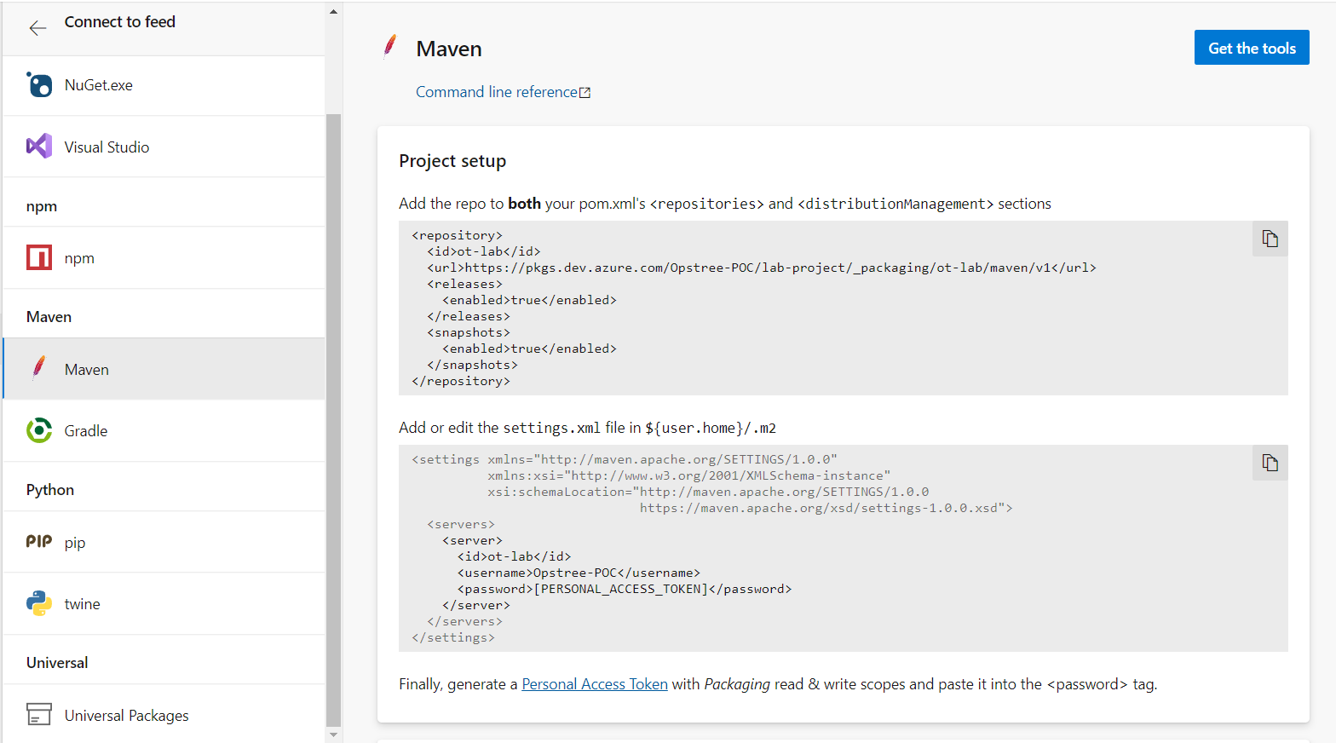Image resolution: width=1336 pixels, height=743 pixels.
Task: Click the back arrow beside Connect to feed
Action: (x=37, y=28)
